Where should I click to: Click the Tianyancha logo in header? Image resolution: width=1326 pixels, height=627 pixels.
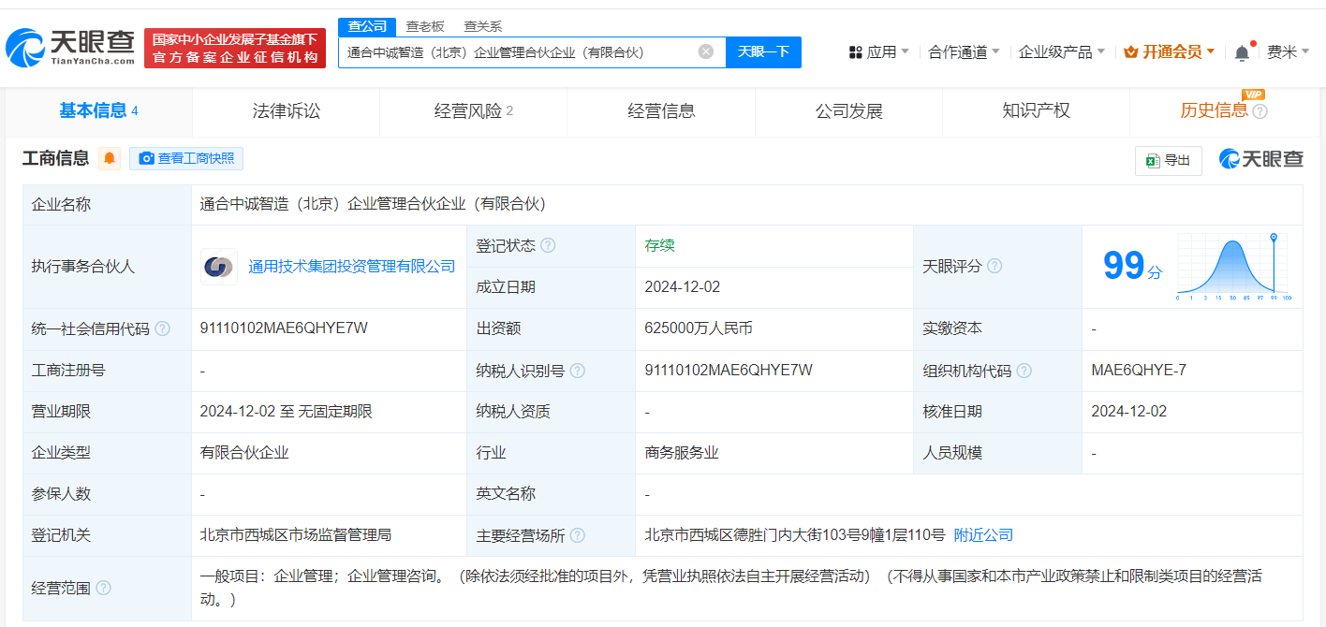click(x=70, y=47)
